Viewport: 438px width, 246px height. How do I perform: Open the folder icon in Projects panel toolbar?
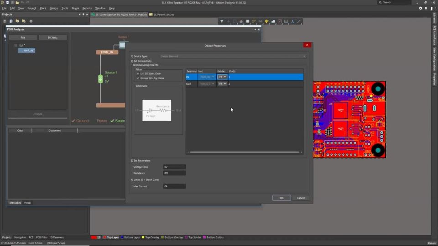[17, 21]
